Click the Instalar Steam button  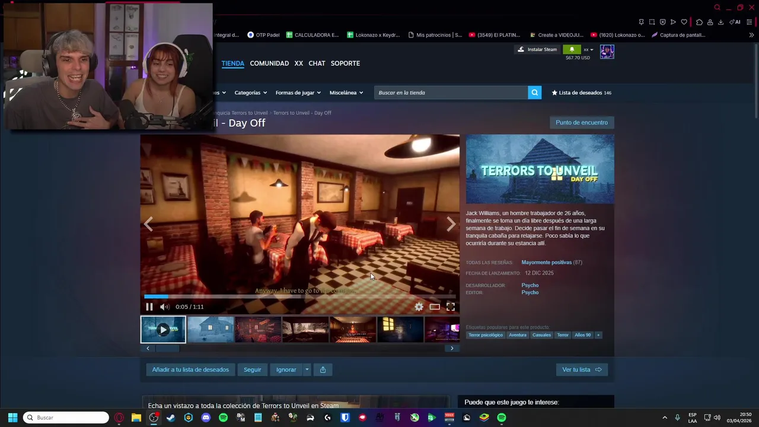[537, 49]
